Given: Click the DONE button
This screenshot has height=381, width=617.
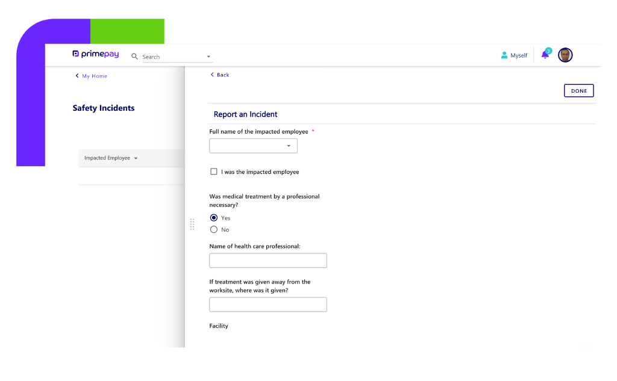Looking at the screenshot, I should click(578, 91).
